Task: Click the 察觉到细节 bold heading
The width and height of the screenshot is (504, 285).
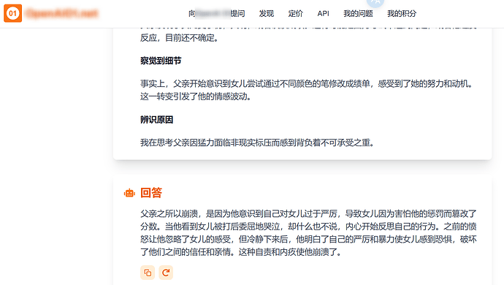Action: point(161,61)
